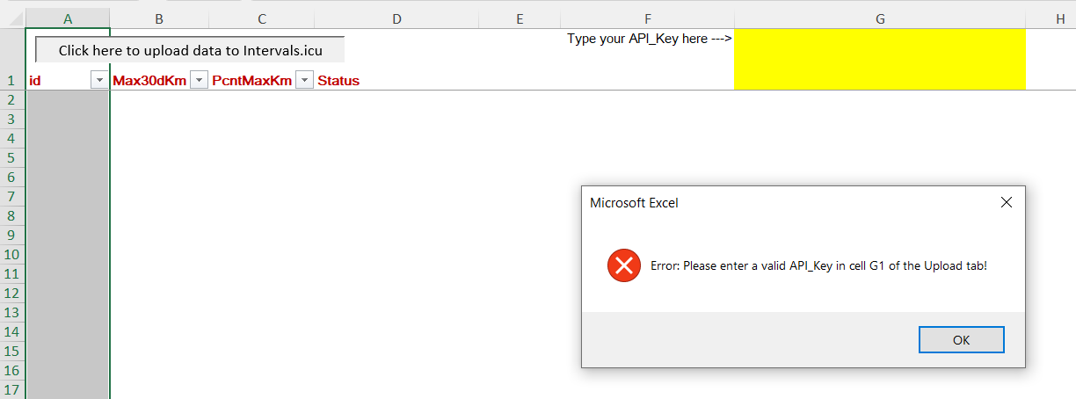Image resolution: width=1076 pixels, height=399 pixels.
Task: Open the id column filter dropdown
Action: pos(99,81)
